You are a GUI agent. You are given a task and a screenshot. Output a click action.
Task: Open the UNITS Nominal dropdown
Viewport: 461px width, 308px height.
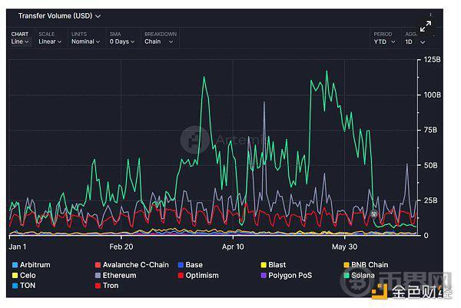(x=85, y=38)
